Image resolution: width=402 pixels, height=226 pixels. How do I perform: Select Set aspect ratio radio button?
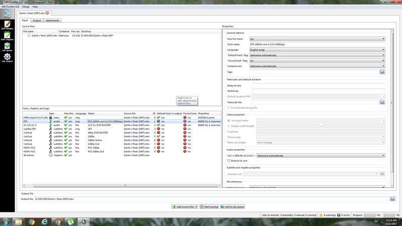pyautogui.click(x=229, y=121)
